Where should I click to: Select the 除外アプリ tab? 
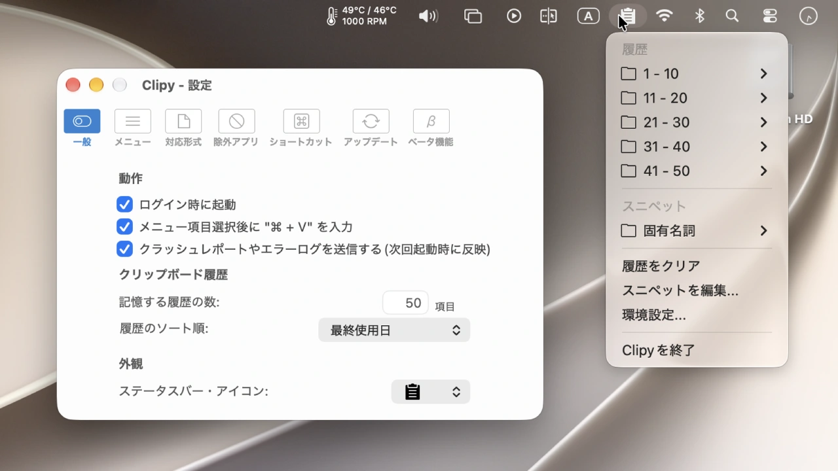coord(236,128)
